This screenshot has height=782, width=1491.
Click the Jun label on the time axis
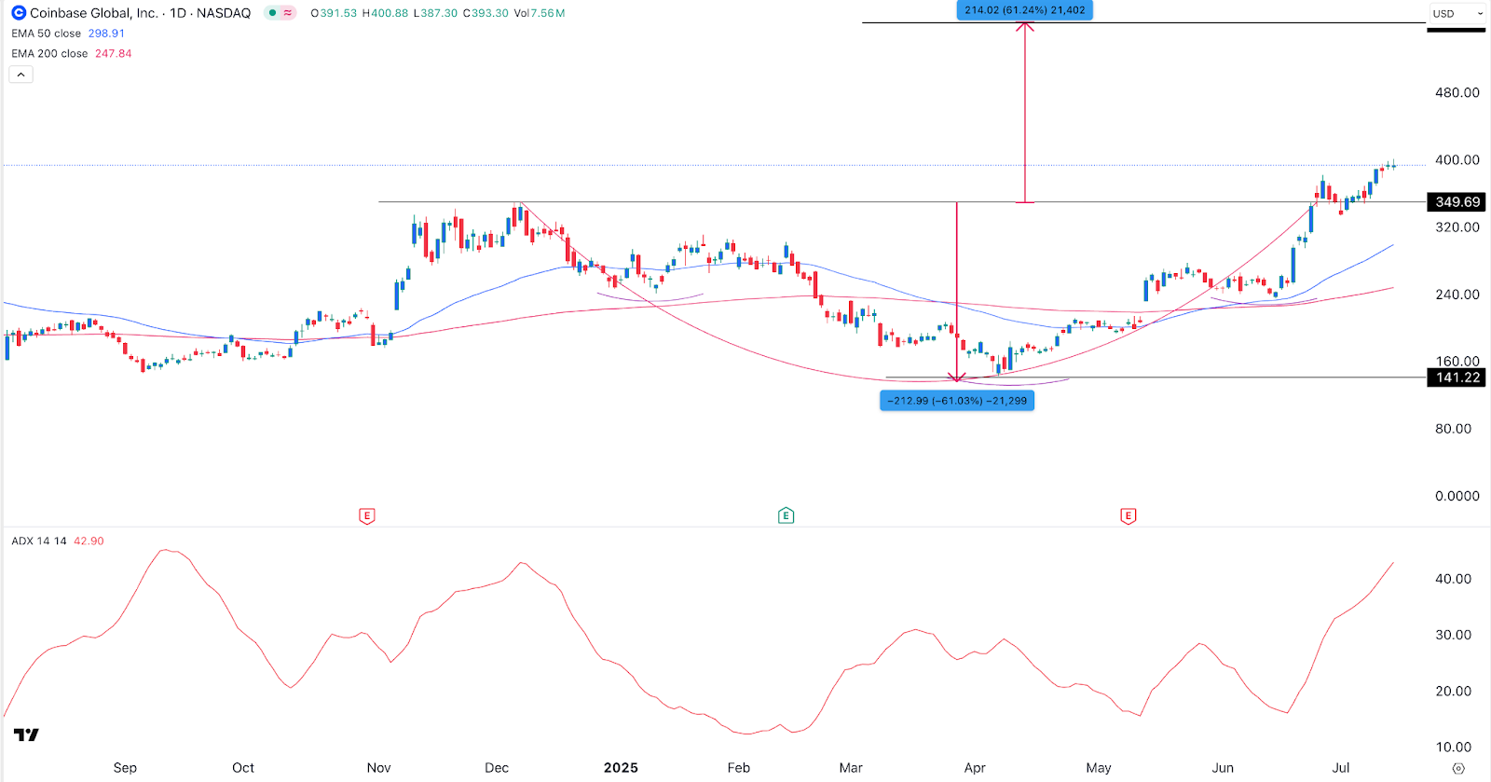1223,768
